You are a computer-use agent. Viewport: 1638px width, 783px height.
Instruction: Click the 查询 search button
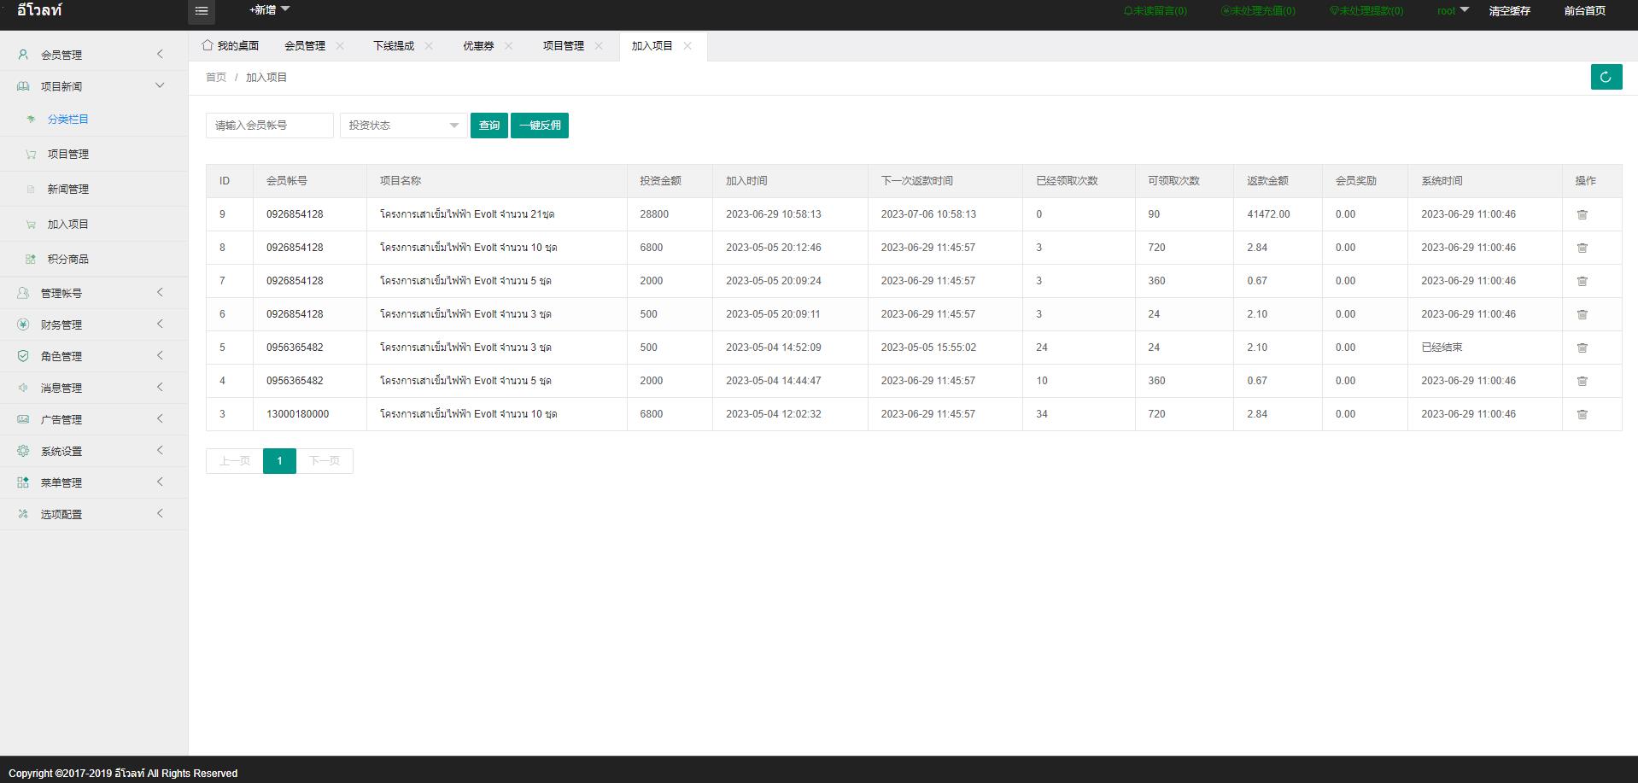[x=488, y=126]
